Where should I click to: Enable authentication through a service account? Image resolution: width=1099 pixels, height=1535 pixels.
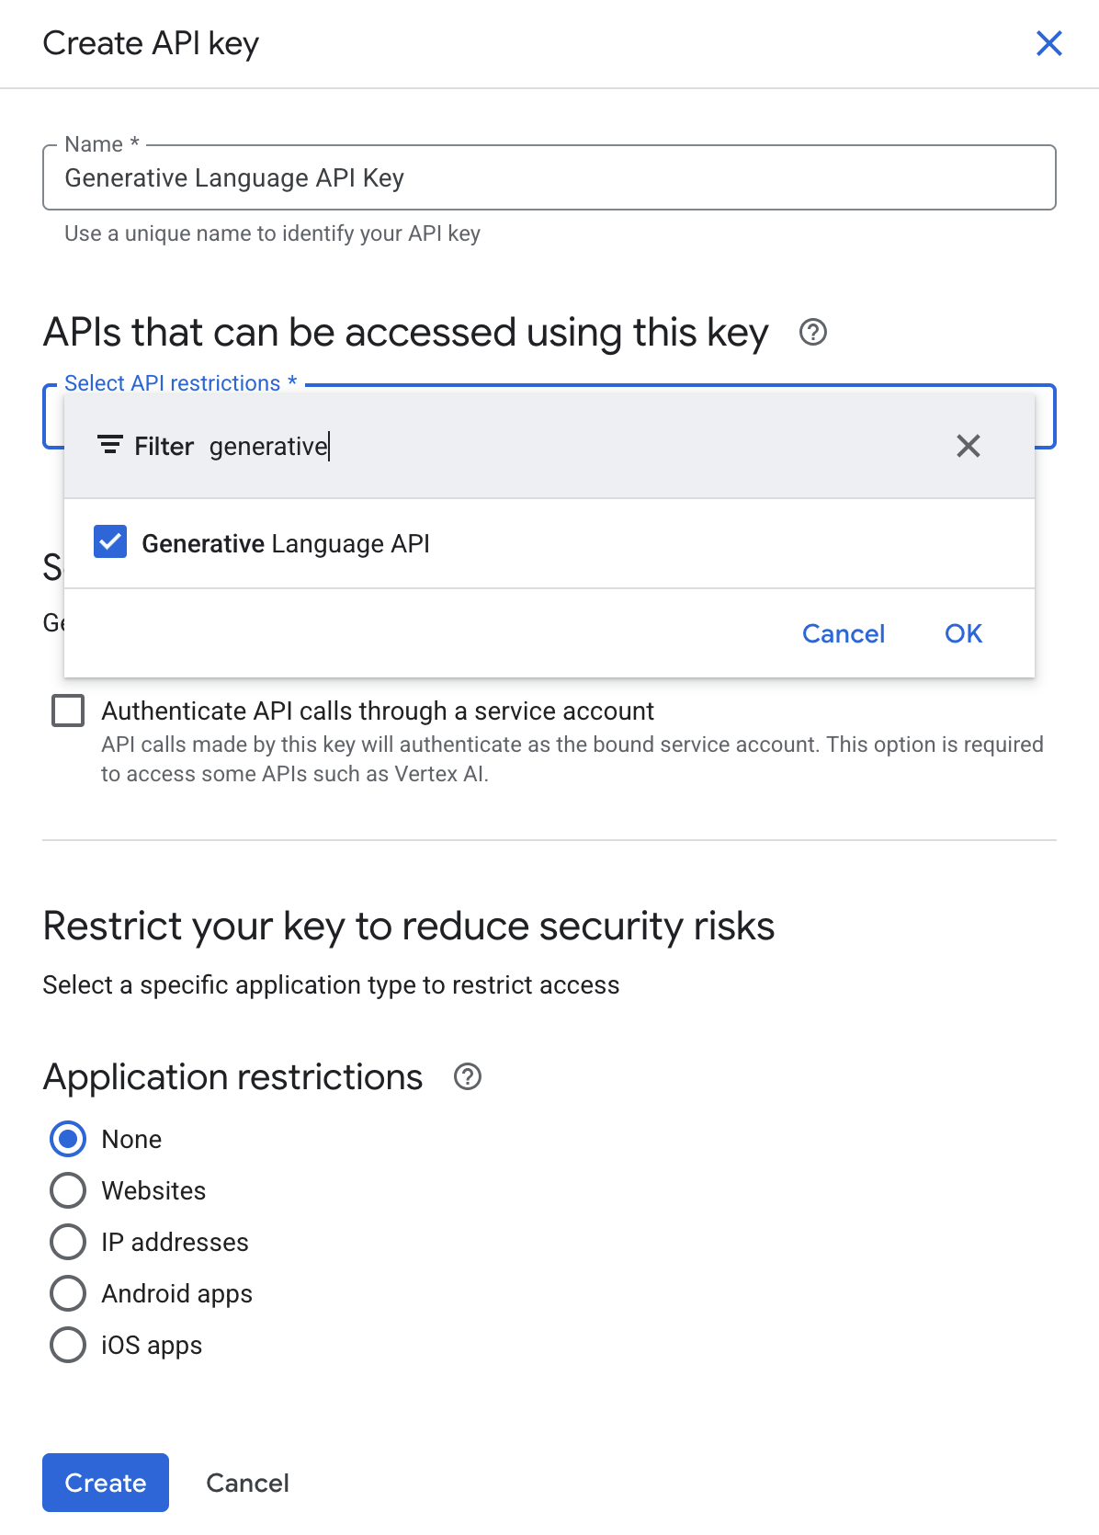tap(68, 710)
